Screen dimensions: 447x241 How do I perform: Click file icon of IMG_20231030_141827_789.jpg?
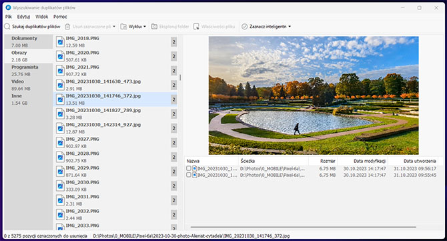[60, 113]
